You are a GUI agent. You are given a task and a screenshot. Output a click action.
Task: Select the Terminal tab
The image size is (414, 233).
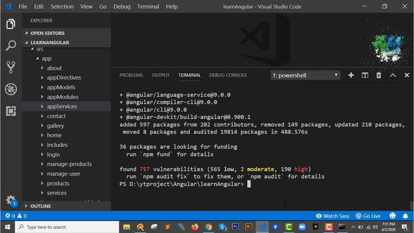click(190, 75)
